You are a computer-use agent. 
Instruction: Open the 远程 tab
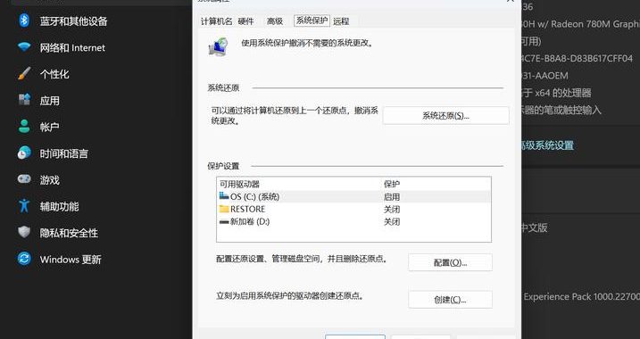[341, 21]
